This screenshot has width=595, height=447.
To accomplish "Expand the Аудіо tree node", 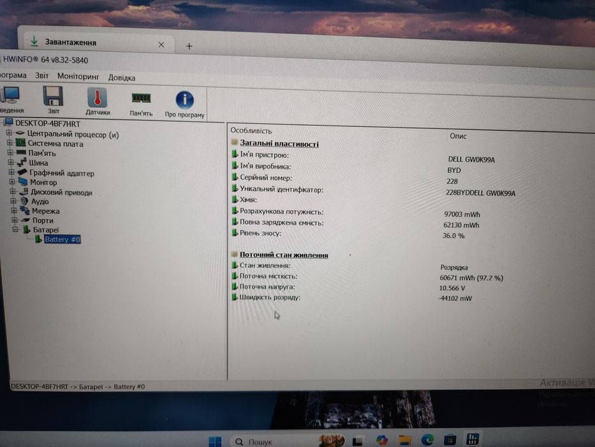I will point(13,201).
